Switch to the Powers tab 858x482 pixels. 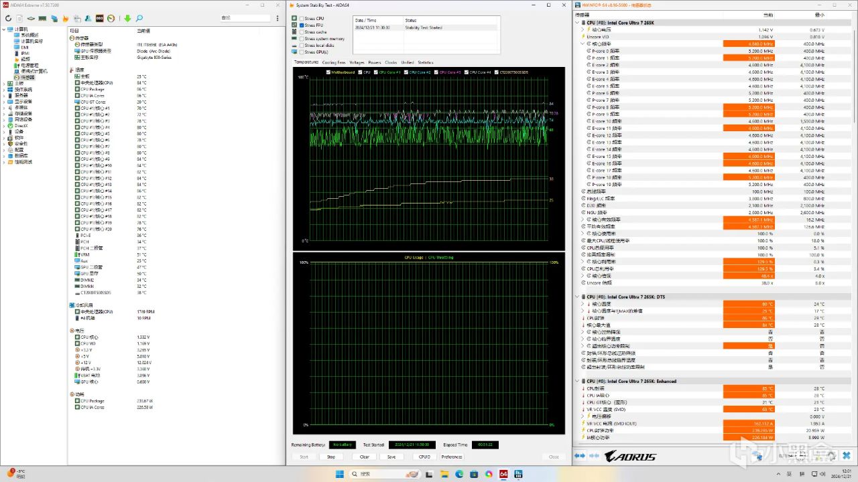(x=374, y=62)
